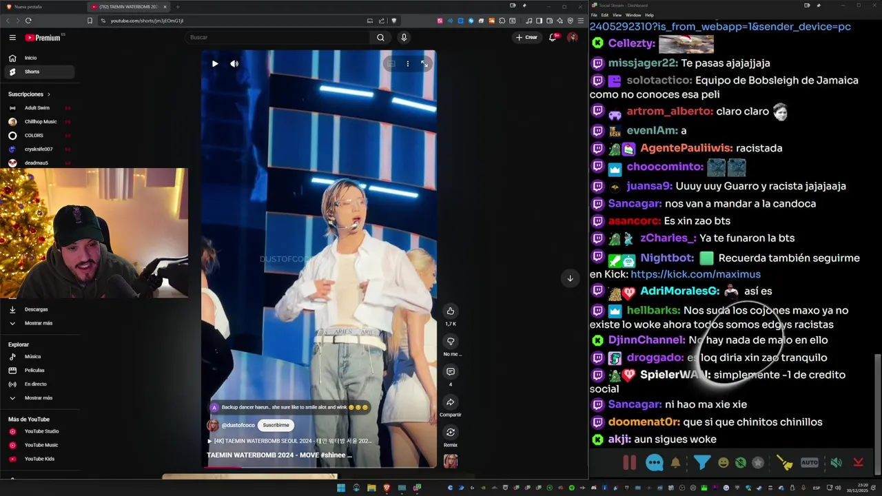Like the TAEMIN Short
The height and width of the screenshot is (496, 882).
(x=450, y=311)
